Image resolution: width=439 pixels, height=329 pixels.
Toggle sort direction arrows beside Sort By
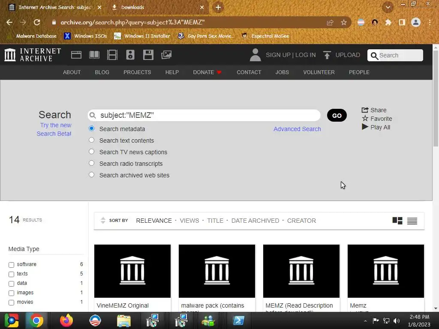[x=103, y=221]
